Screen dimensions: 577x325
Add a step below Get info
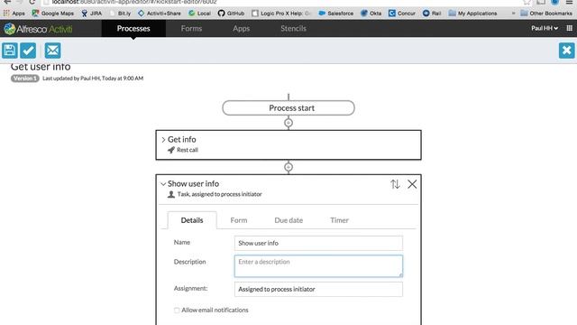(288, 167)
